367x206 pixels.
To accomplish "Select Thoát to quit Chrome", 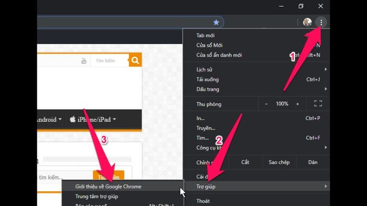I will pos(256,201).
